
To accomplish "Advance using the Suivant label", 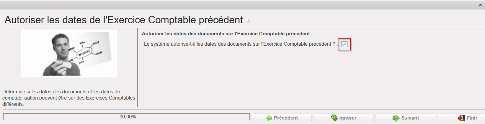I will point(410,118).
